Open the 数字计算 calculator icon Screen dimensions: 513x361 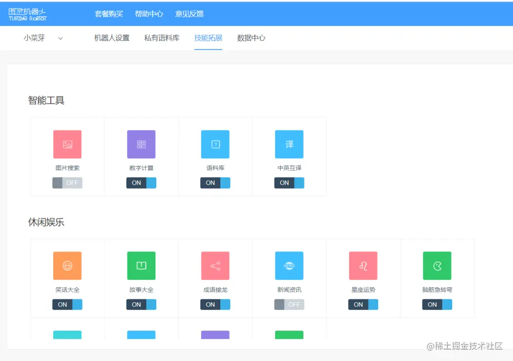142,144
